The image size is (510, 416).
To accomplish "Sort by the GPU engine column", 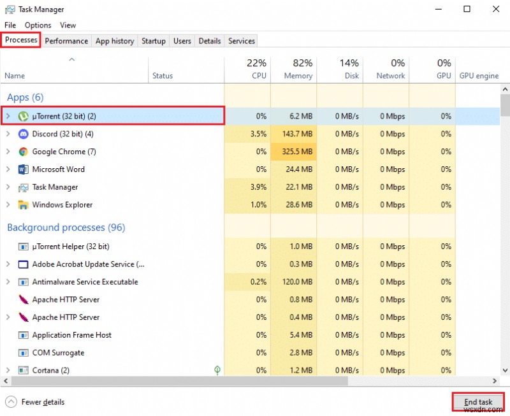I will pyautogui.click(x=479, y=70).
